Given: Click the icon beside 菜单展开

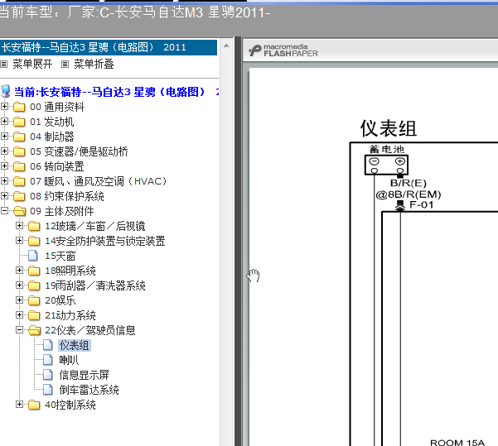Looking at the screenshot, I should tap(4, 65).
